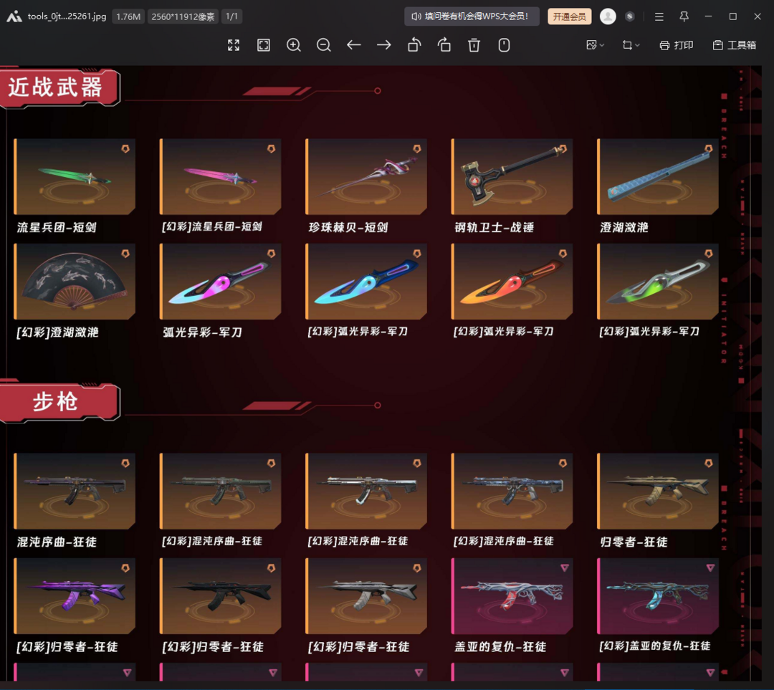Click the skin icon next to the avatar

(x=630, y=16)
